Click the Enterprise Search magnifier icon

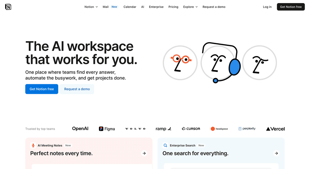pos(165,145)
